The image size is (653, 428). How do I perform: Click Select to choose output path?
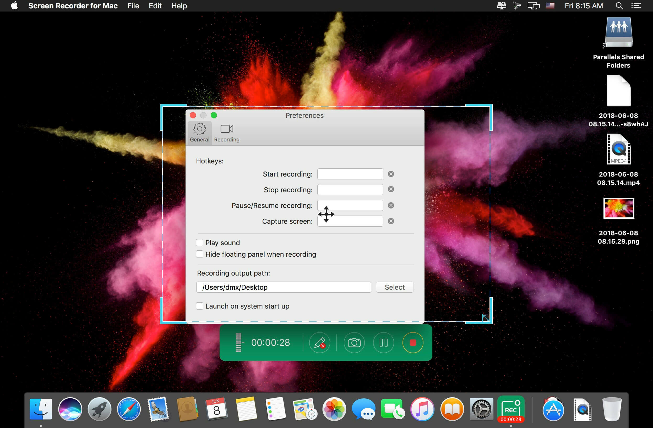click(395, 287)
